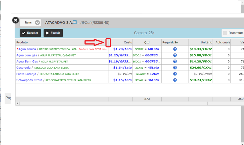Open requisição help icon for Agua Sem Gas

click(175, 62)
